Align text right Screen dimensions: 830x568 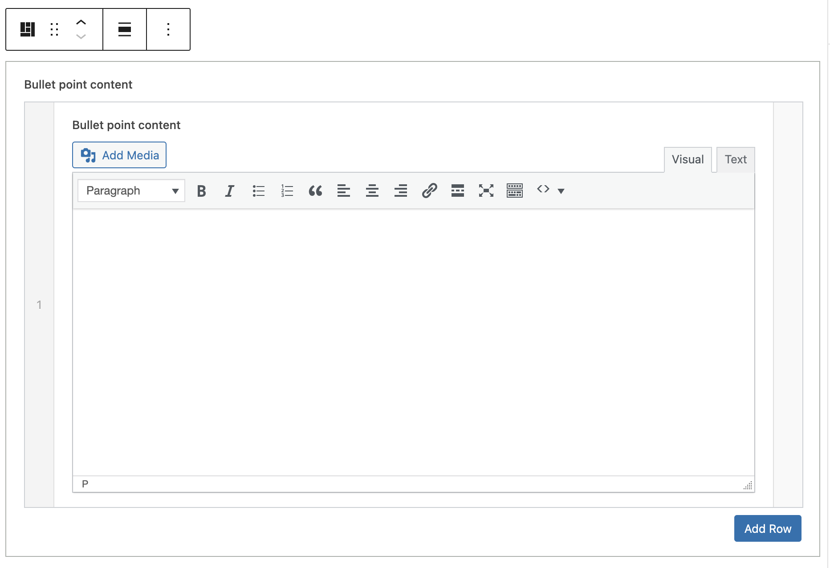click(401, 191)
